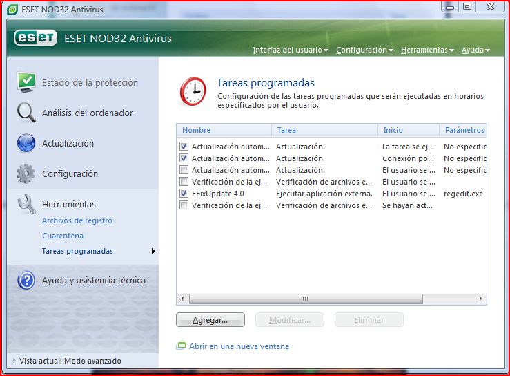The width and height of the screenshot is (510, 376).
Task: Click the blue globe update icon
Action: point(26,143)
